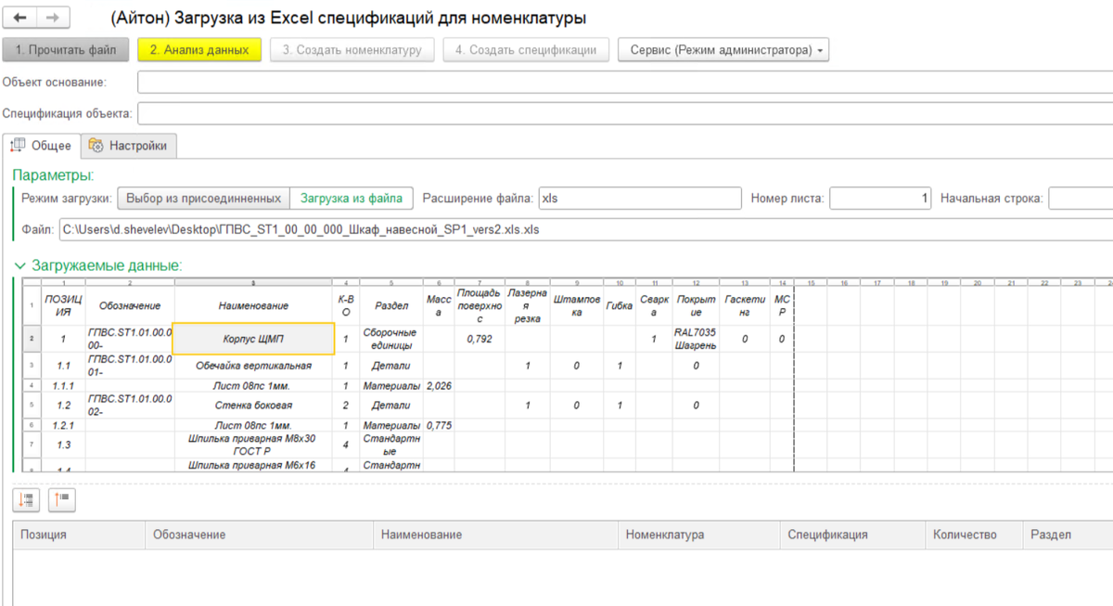The height and width of the screenshot is (606, 1113).
Task: Switch to the Общее tab
Action: click(x=42, y=146)
